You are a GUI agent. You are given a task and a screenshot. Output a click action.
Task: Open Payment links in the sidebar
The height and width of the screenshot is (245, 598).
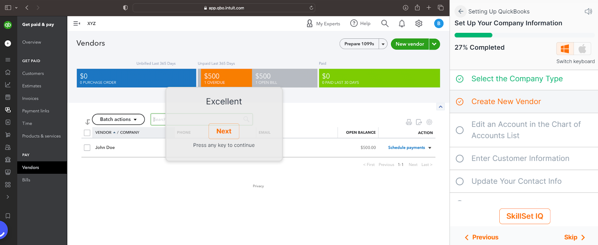coord(36,111)
